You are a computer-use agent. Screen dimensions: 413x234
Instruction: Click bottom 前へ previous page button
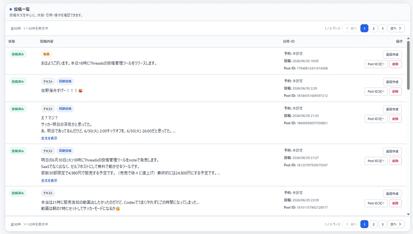click(x=351, y=224)
